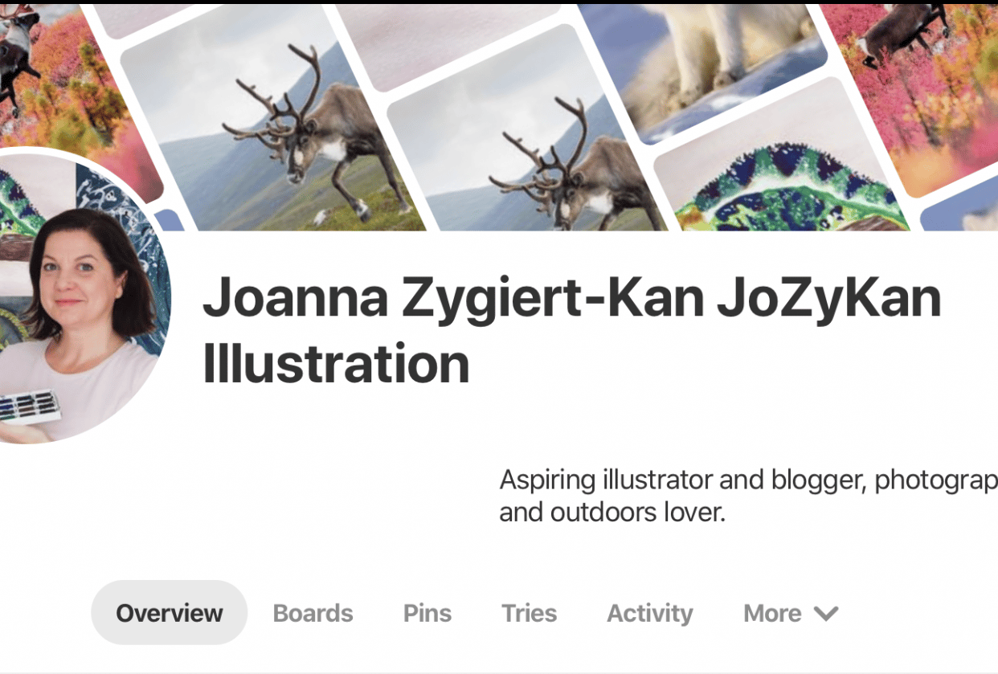Expand the chevron arrow beside More
This screenshot has width=998, height=674.
(826, 614)
